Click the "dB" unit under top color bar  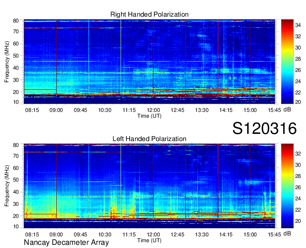point(287,110)
